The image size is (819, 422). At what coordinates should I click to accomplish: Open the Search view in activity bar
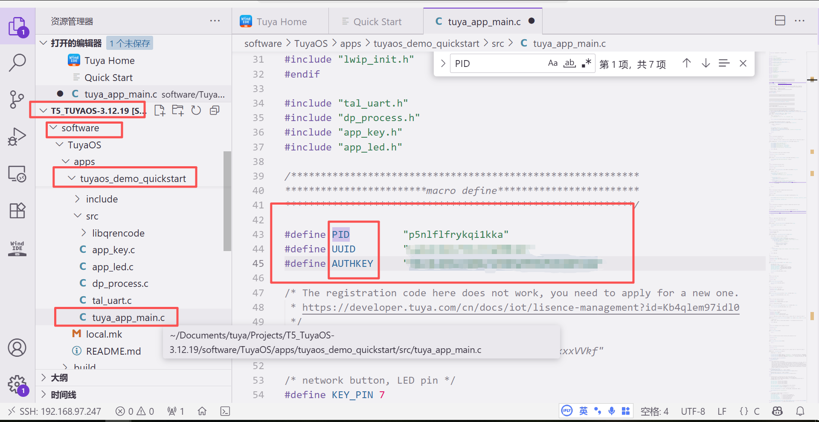[x=17, y=63]
